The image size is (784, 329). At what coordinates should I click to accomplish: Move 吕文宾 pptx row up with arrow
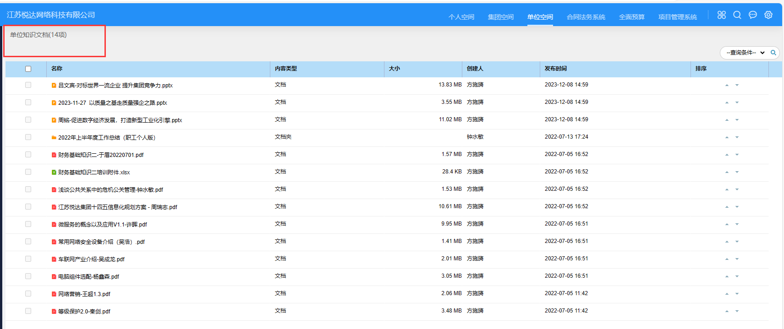pyautogui.click(x=727, y=85)
